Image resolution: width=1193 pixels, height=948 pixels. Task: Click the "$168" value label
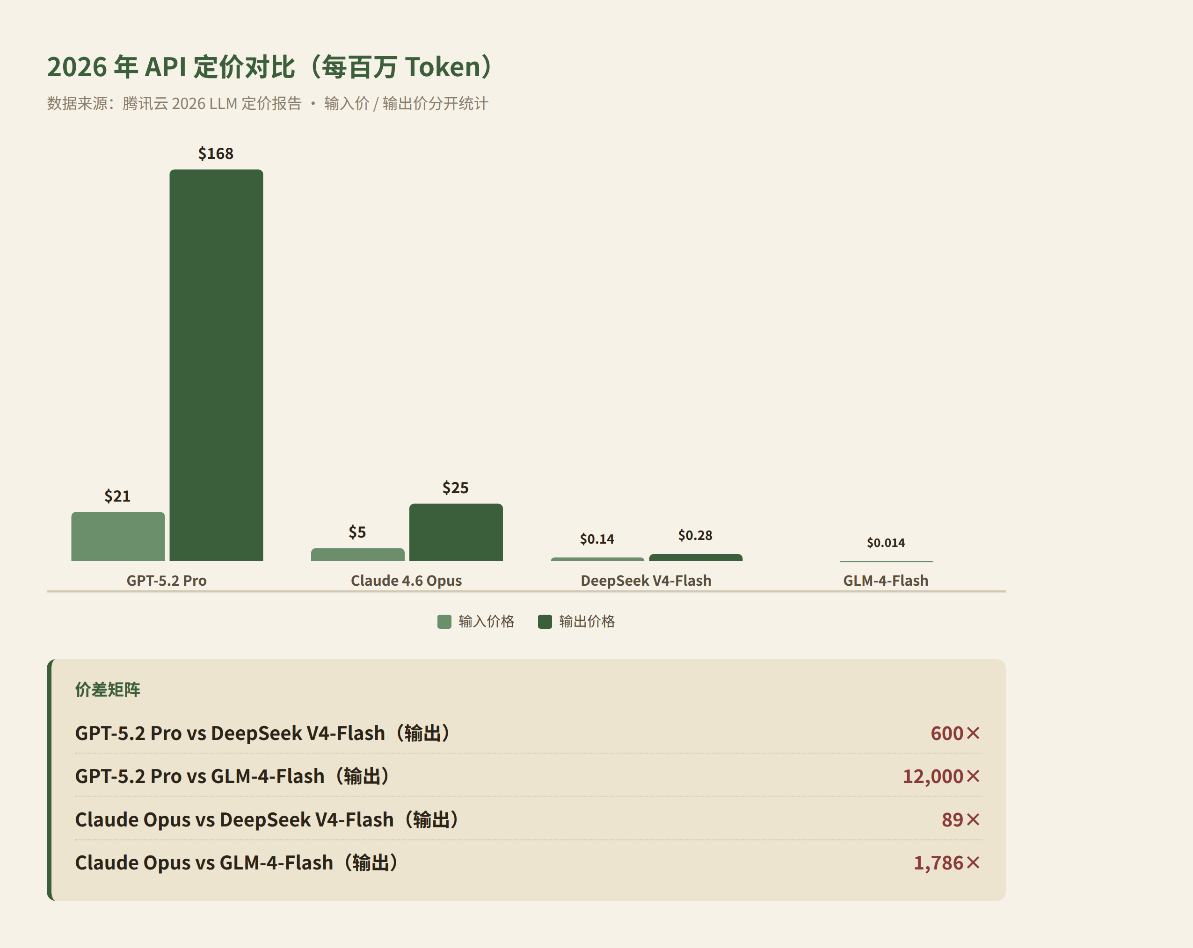pos(216,153)
